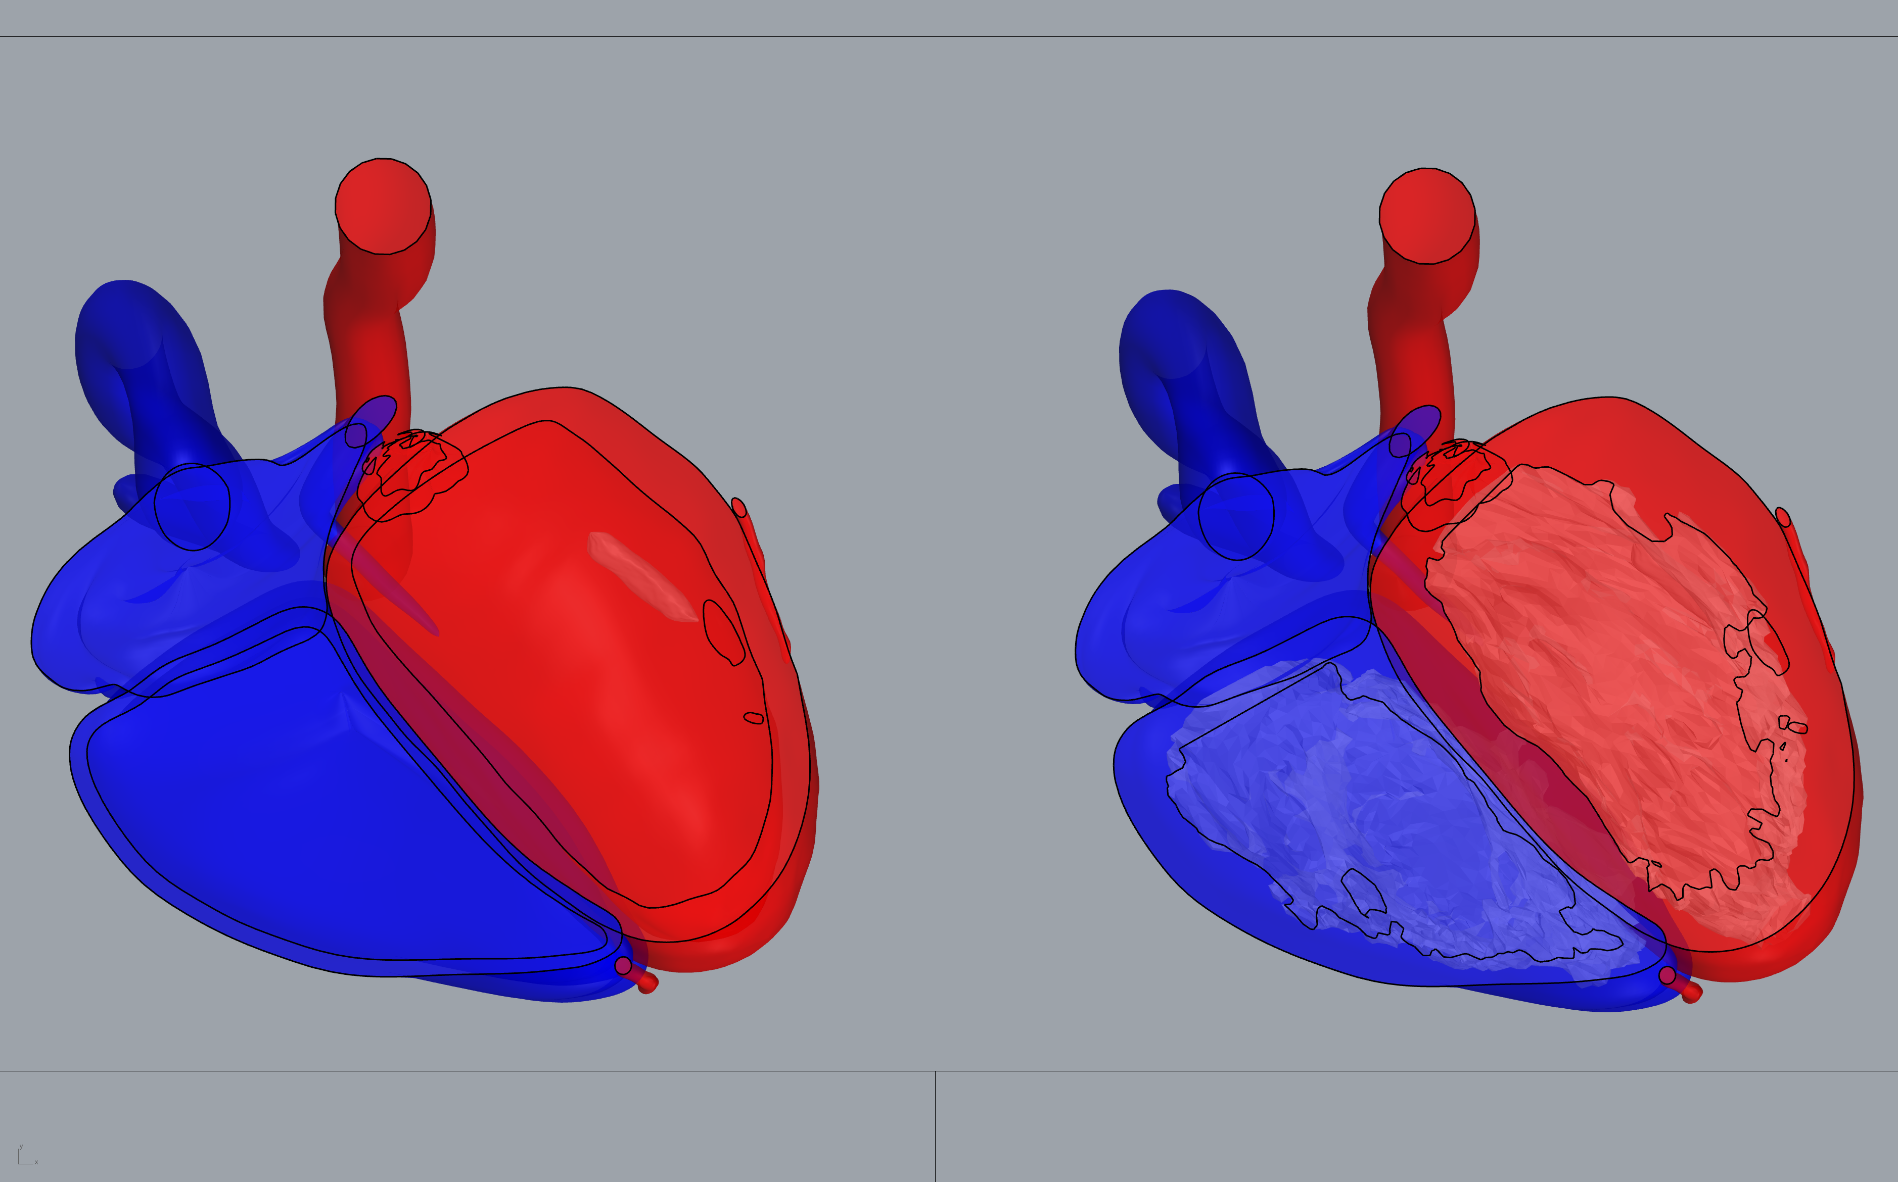This screenshot has width=1898, height=1182.
Task: Click inside the empty bottom-right viewport pane
Action: coord(1415,1126)
